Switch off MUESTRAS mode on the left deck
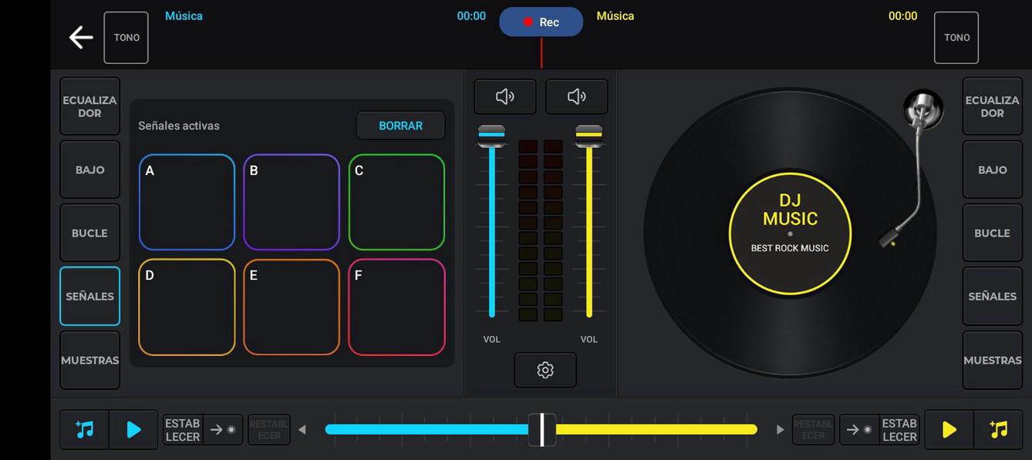This screenshot has height=460, width=1032. (x=89, y=359)
